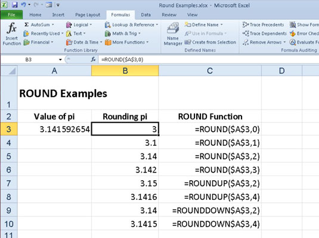
Task: Select the Value of pi header cell
Action: pyautogui.click(x=54, y=117)
